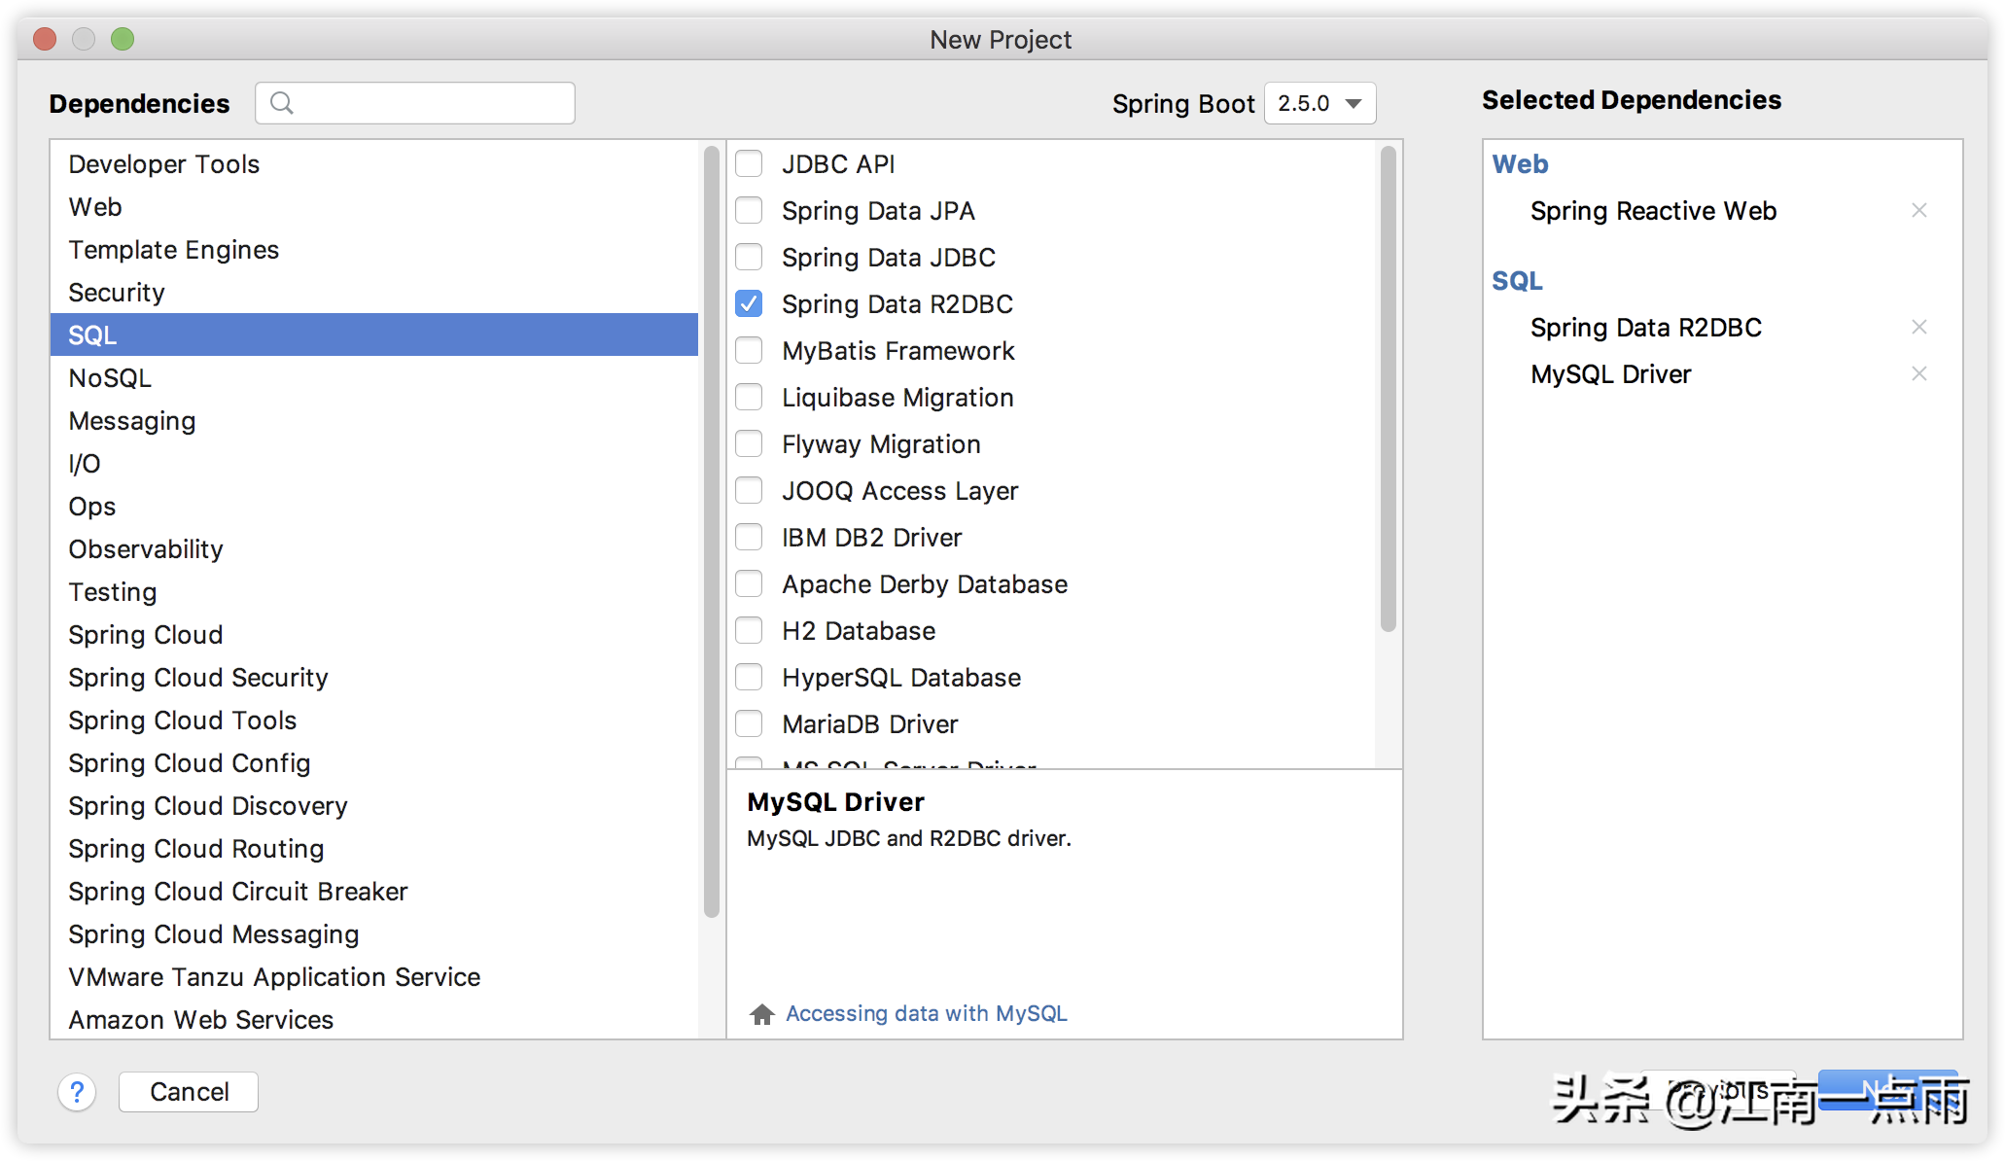Open the Template Engines category

pyautogui.click(x=374, y=249)
